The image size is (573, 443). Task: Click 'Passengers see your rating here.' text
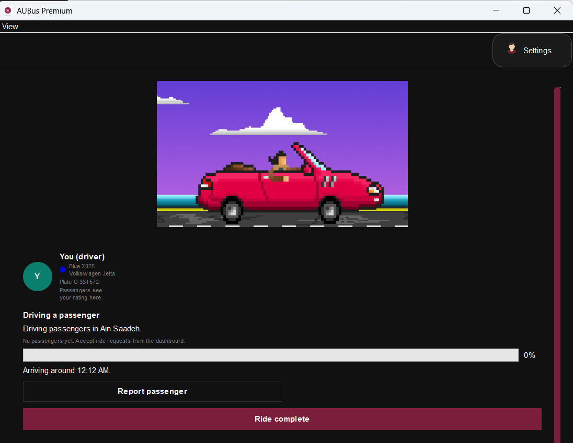point(81,294)
